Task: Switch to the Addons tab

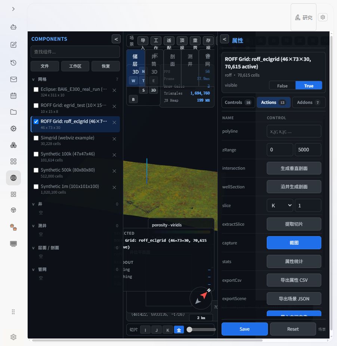Action: [309, 102]
